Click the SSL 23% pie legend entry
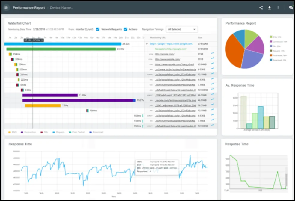Image resolution: width=295 pixels, height=201 pixels. coord(275,46)
